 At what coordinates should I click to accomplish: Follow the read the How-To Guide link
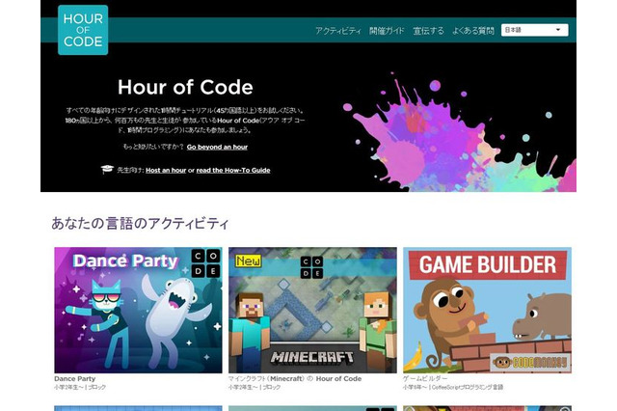[x=233, y=170]
